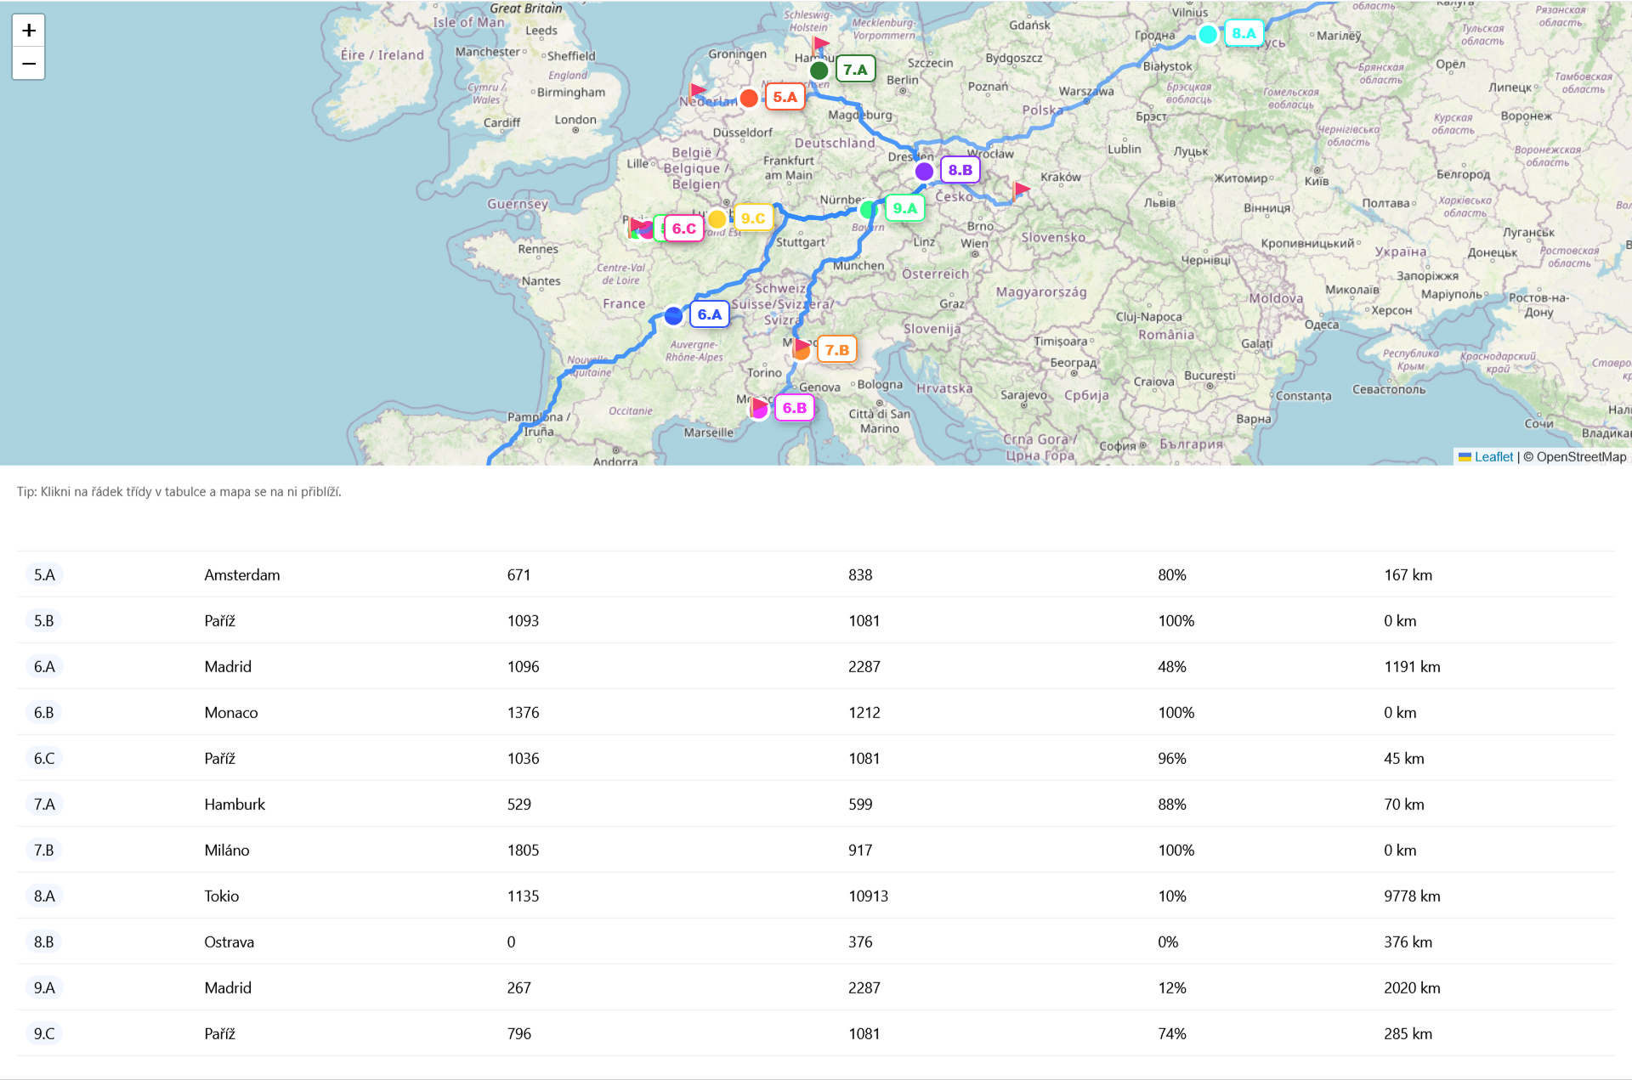Open the Leaflet attribution link
The height and width of the screenshot is (1080, 1632).
tap(1493, 457)
